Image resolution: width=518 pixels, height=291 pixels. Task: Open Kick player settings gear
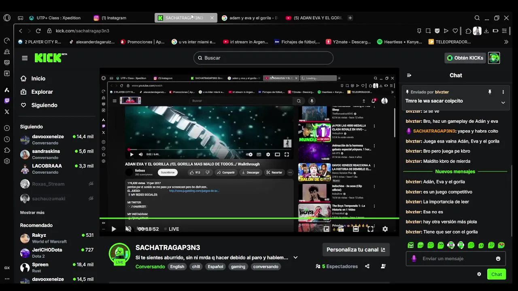tap(385, 229)
